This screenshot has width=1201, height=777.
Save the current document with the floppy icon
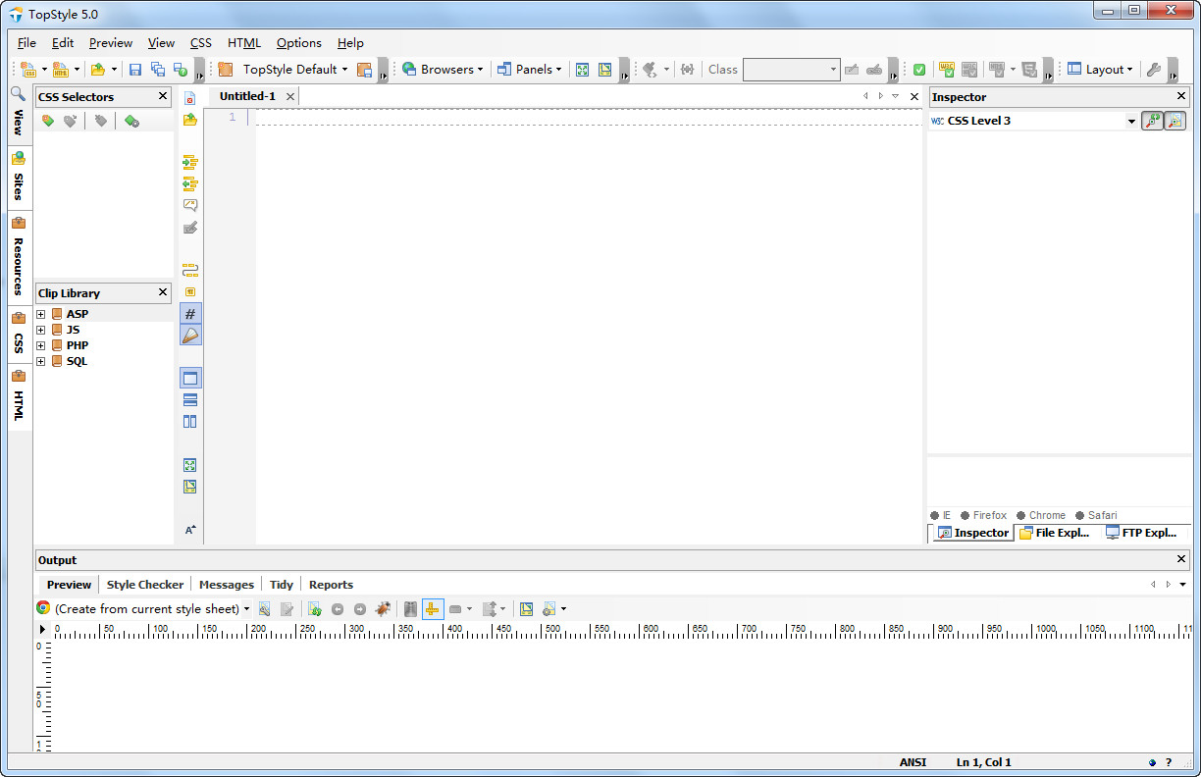[135, 70]
